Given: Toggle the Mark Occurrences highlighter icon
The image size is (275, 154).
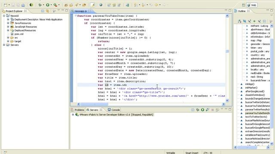Looking at the screenshot, I should point(93,5).
